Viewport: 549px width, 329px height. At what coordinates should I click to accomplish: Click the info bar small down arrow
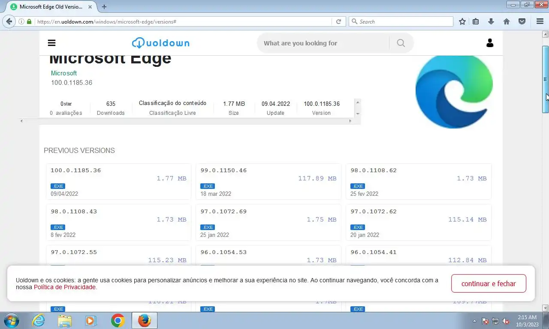click(358, 114)
